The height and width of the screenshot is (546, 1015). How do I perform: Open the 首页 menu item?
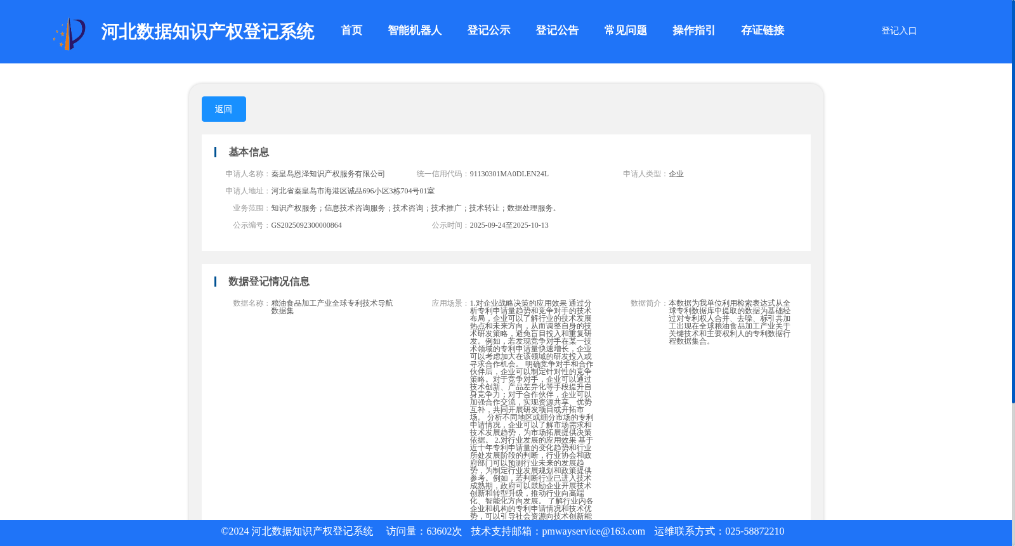tap(351, 30)
